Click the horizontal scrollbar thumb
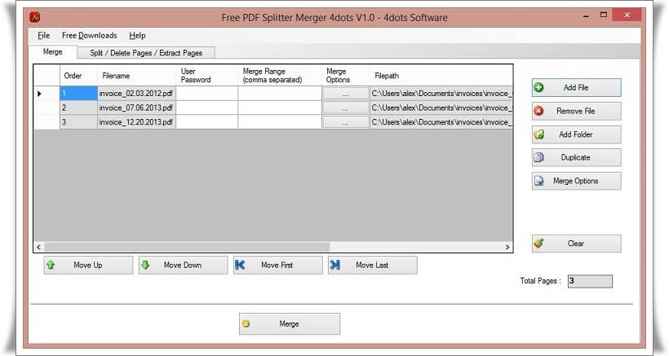 tap(187, 247)
